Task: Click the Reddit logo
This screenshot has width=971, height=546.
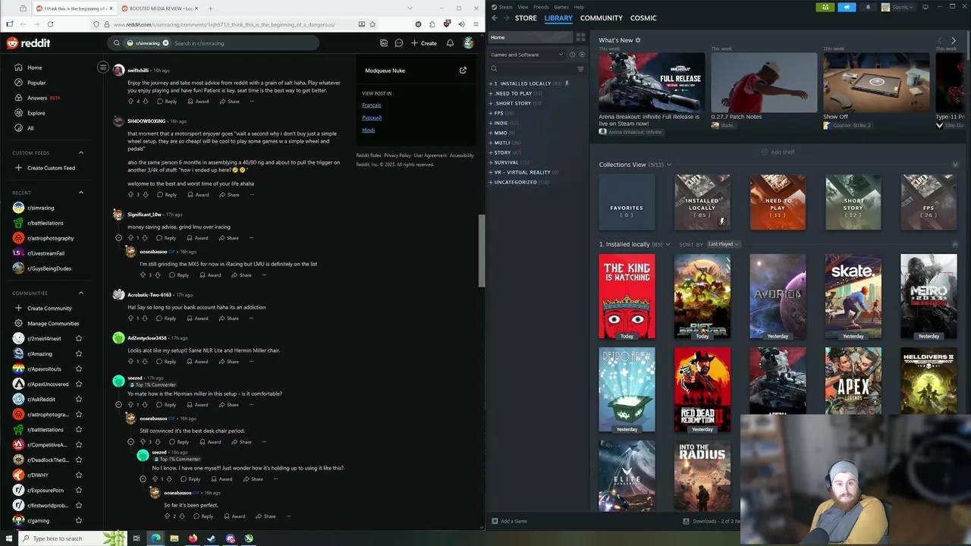Action: point(28,43)
